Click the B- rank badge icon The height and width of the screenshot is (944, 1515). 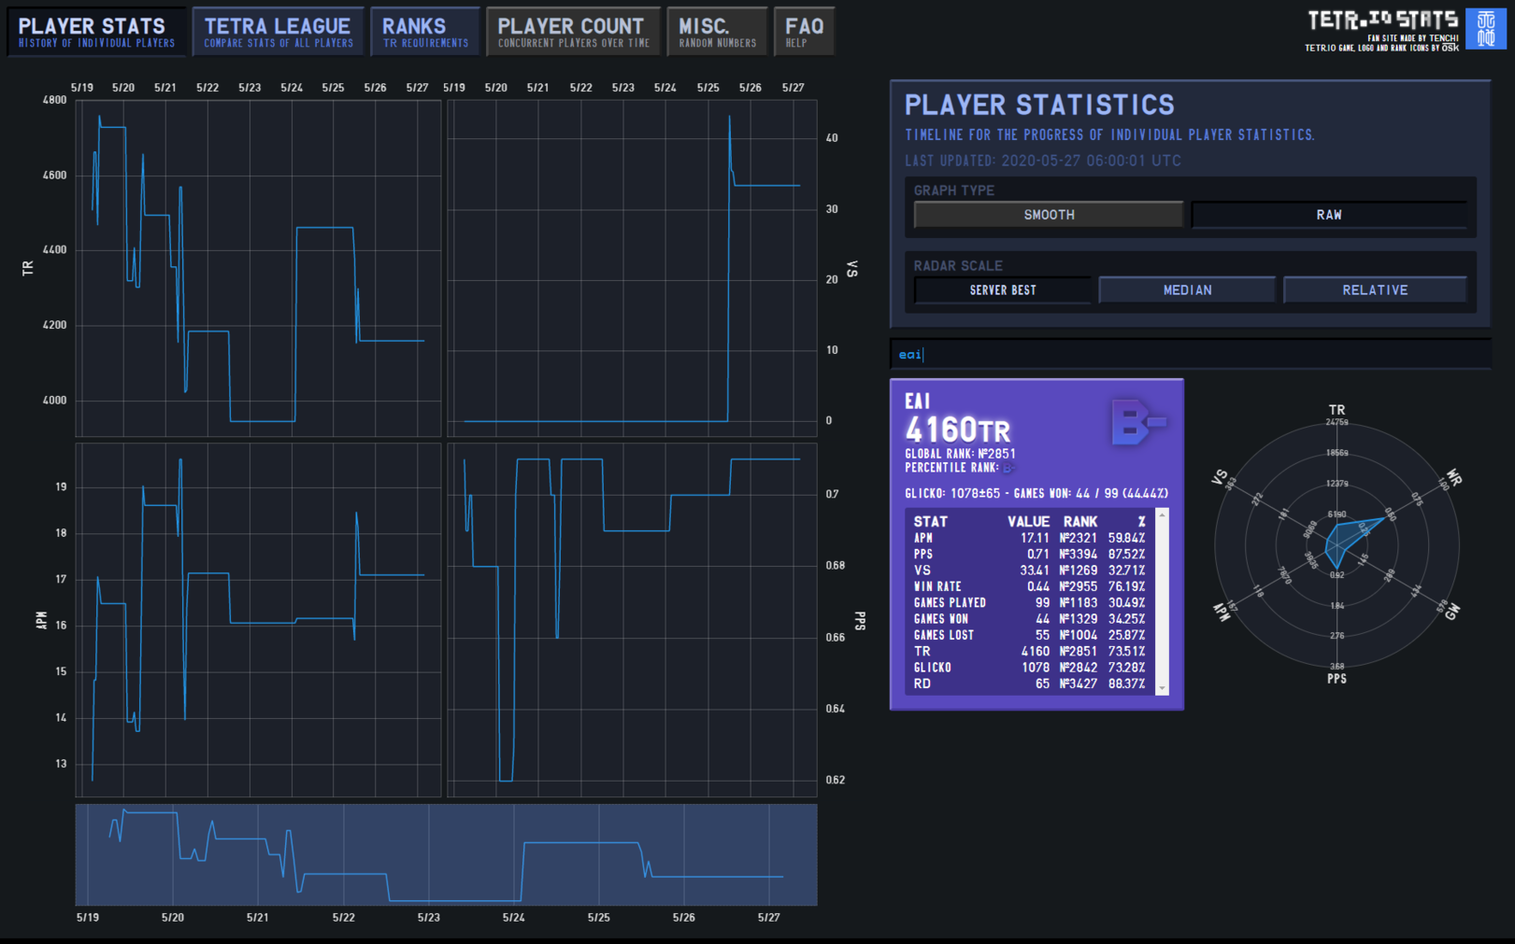click(x=1138, y=422)
